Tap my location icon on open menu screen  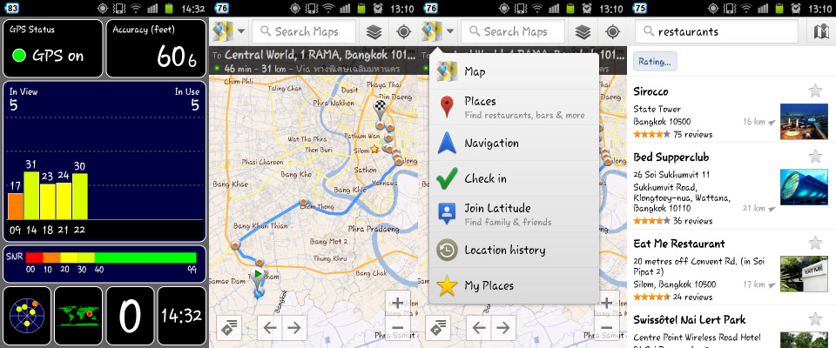coord(612,32)
